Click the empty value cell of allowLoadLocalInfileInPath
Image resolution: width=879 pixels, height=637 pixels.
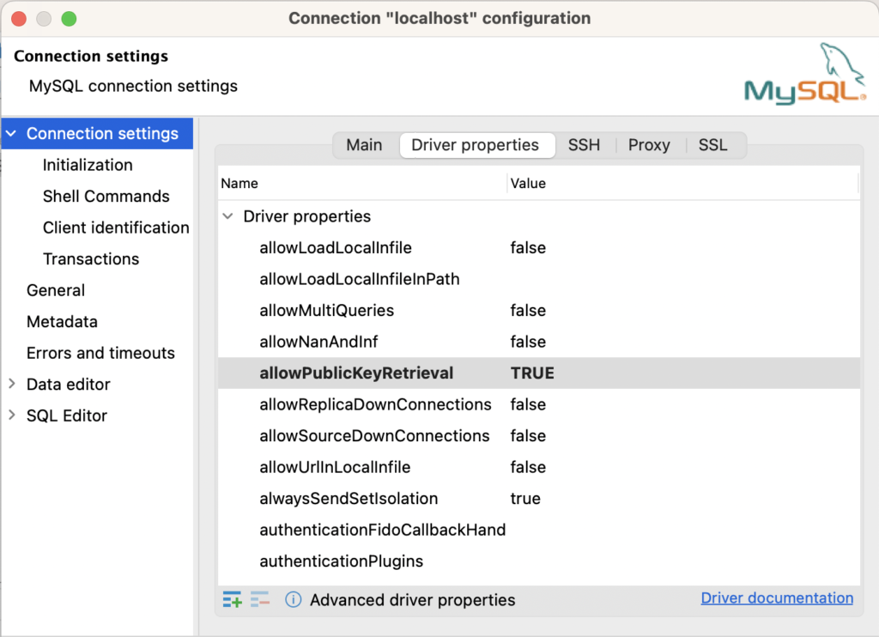point(684,279)
